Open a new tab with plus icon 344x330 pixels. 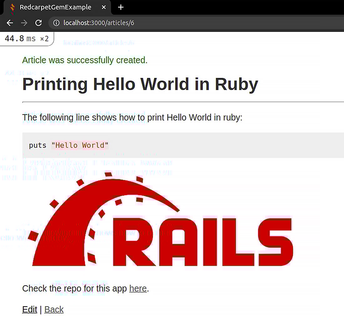[121, 7]
